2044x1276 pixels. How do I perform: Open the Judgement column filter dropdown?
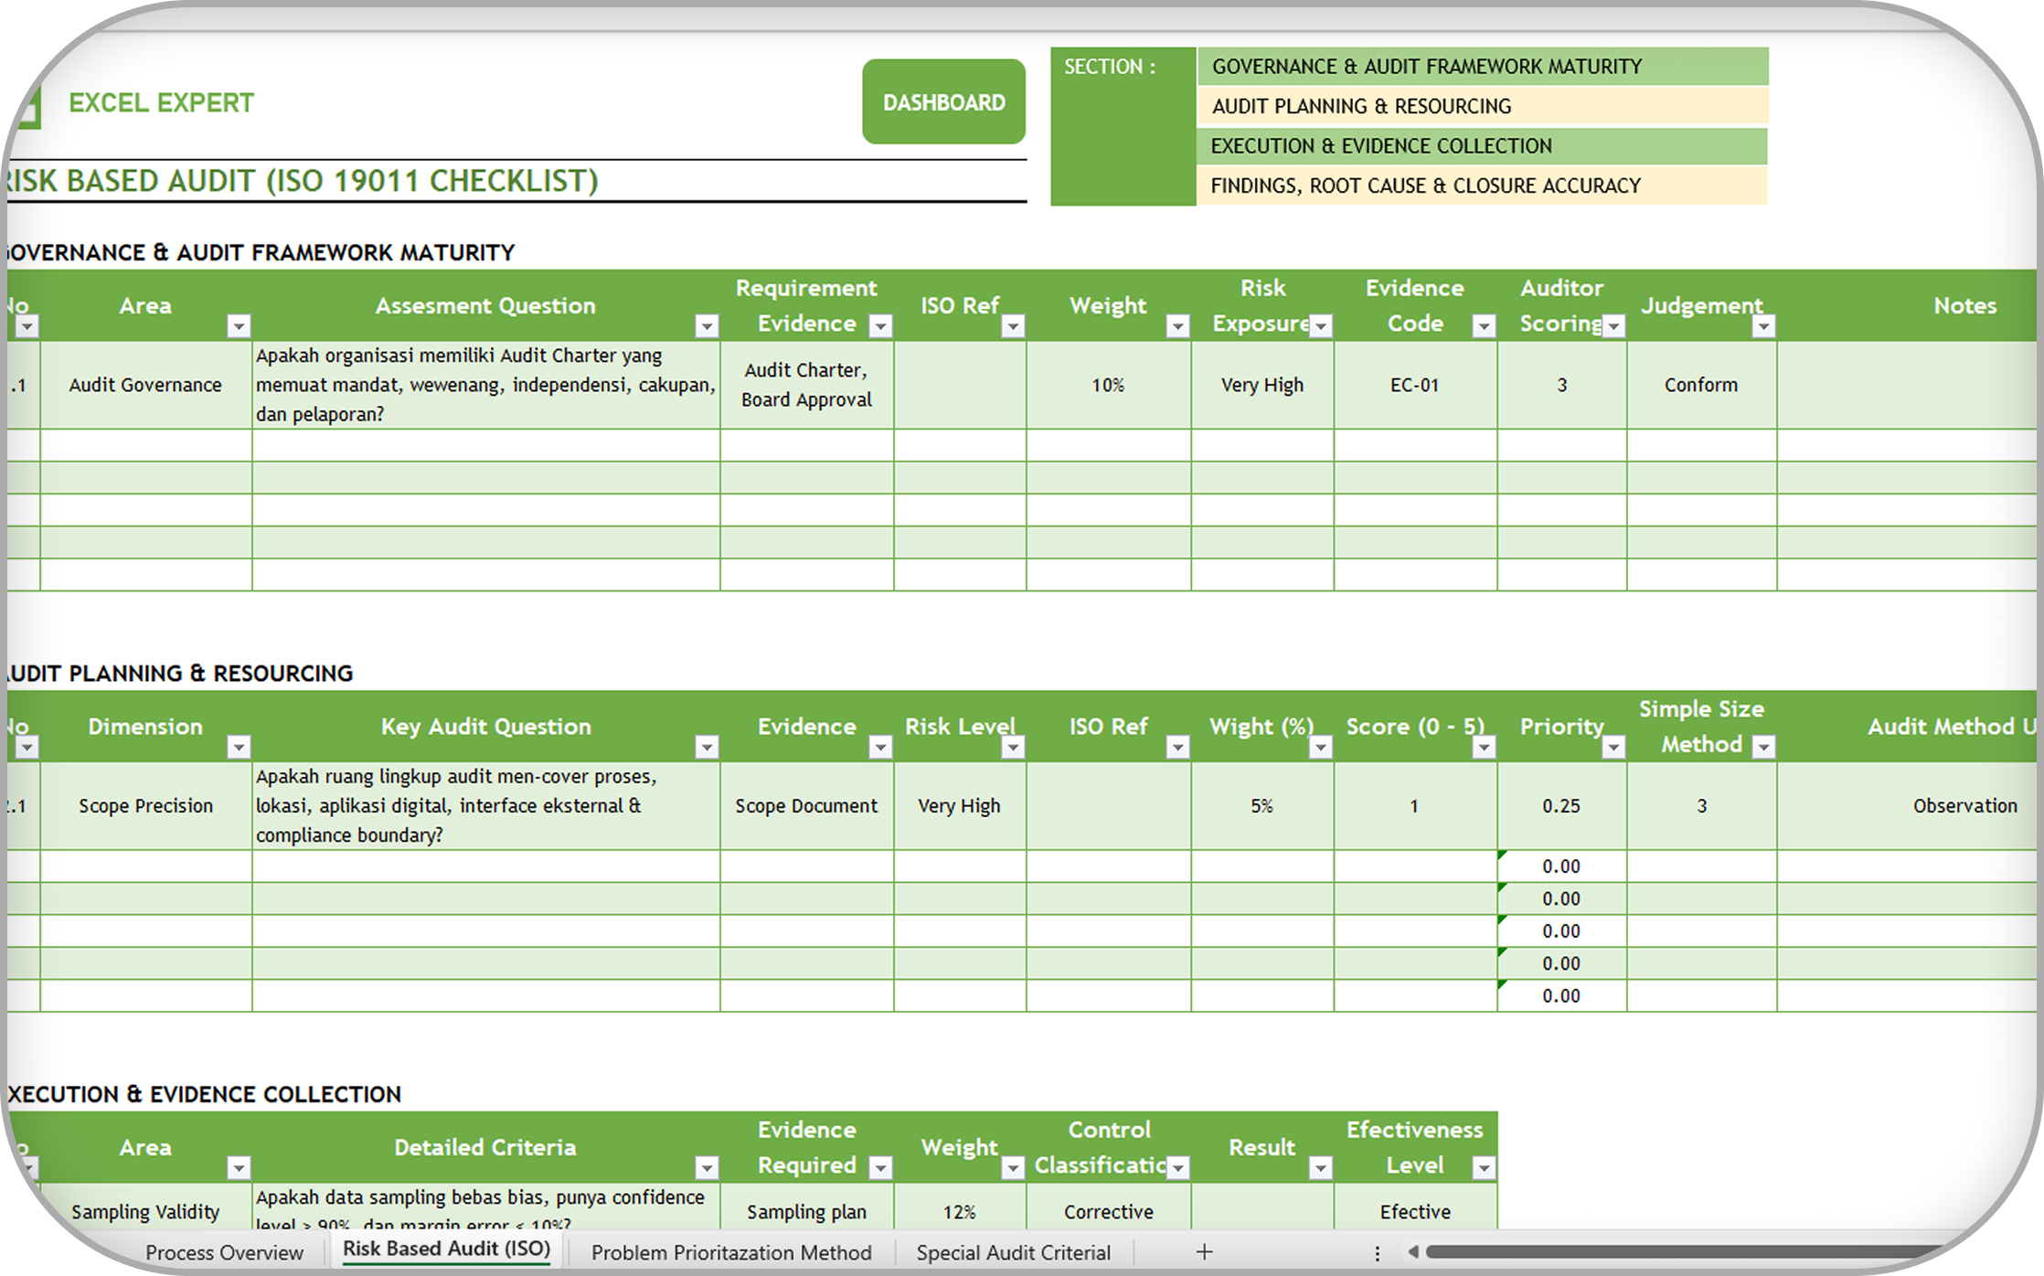(x=1763, y=326)
